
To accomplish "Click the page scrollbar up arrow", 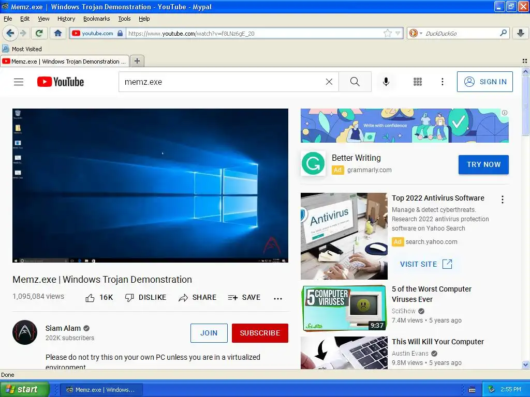I will pyautogui.click(x=525, y=71).
